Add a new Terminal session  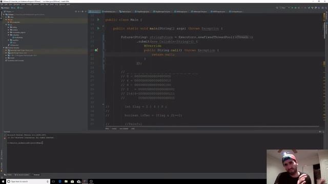pos(5,135)
